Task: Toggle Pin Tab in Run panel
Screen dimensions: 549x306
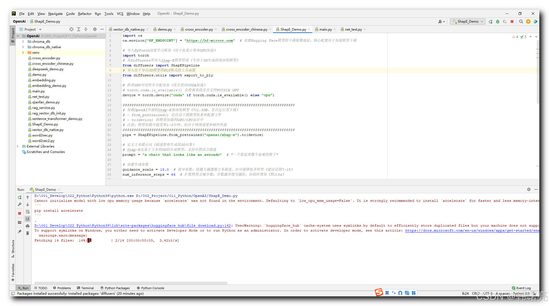Action: (20, 232)
